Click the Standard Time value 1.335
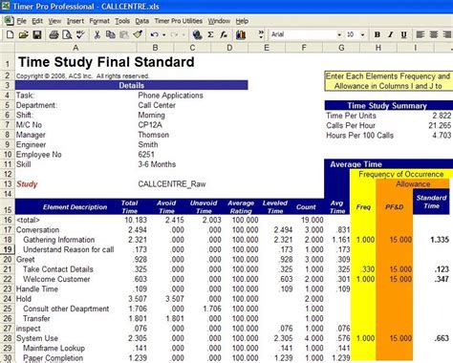Viewport: 453px width, 363px height. click(440, 240)
